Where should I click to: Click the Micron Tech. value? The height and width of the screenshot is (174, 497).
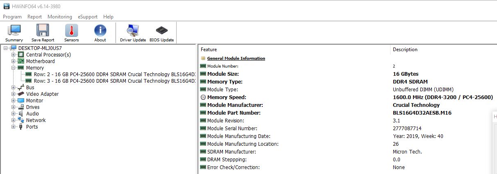click(407, 152)
